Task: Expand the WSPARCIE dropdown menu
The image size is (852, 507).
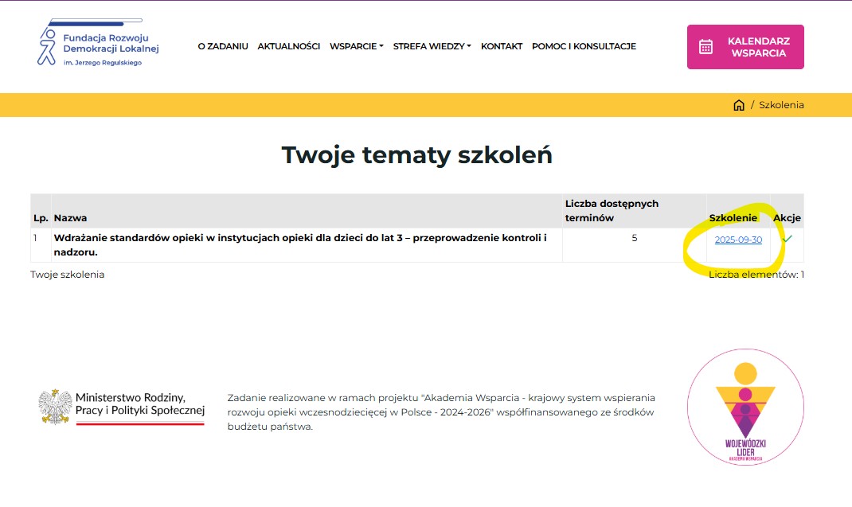Action: pyautogui.click(x=356, y=46)
